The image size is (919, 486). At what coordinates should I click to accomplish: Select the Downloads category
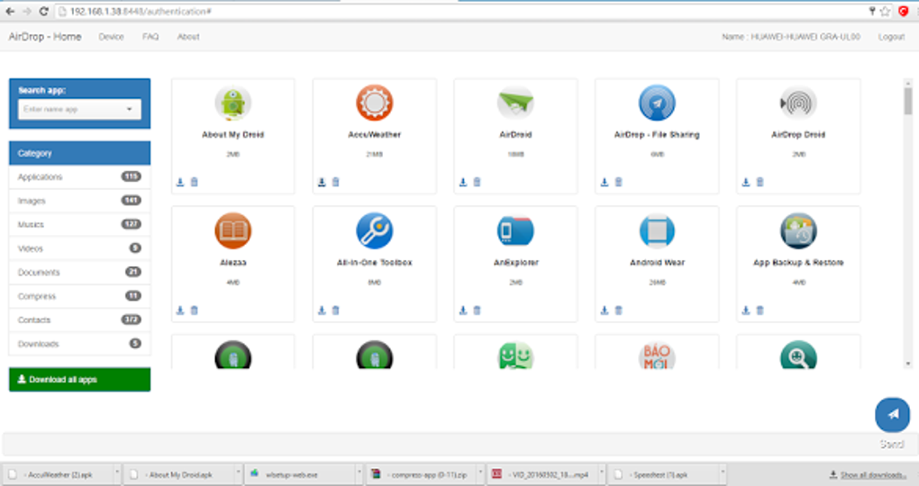click(79, 344)
